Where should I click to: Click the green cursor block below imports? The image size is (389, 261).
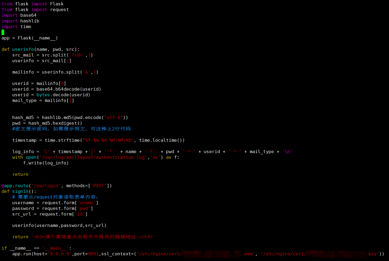pyautogui.click(x=3, y=32)
